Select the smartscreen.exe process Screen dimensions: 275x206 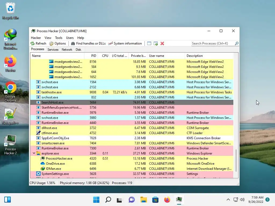(x=132, y=143)
